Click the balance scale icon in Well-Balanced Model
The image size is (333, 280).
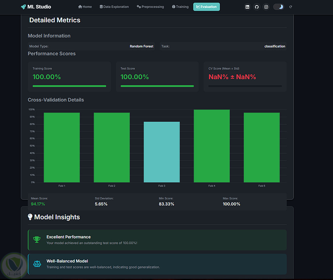tap(37, 264)
